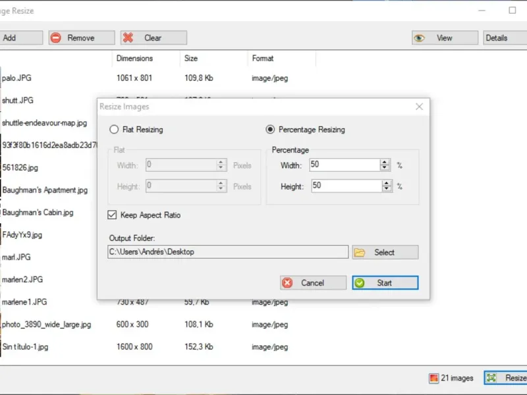The width and height of the screenshot is (527, 395).
Task: Click the Remove button in toolbar
Action: 82,38
